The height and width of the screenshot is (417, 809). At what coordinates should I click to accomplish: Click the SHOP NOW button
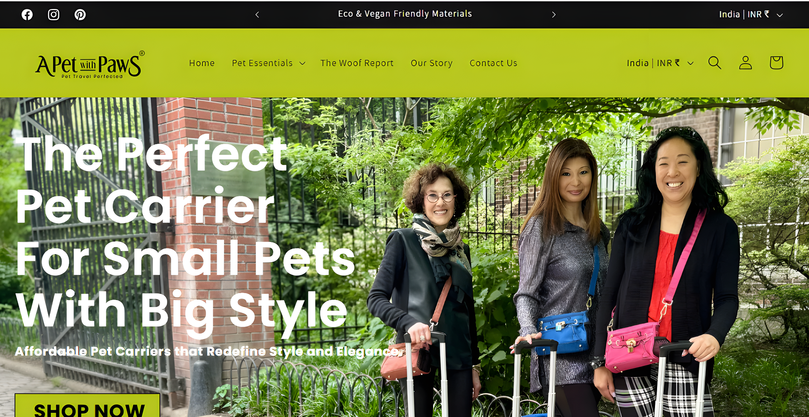coord(87,406)
